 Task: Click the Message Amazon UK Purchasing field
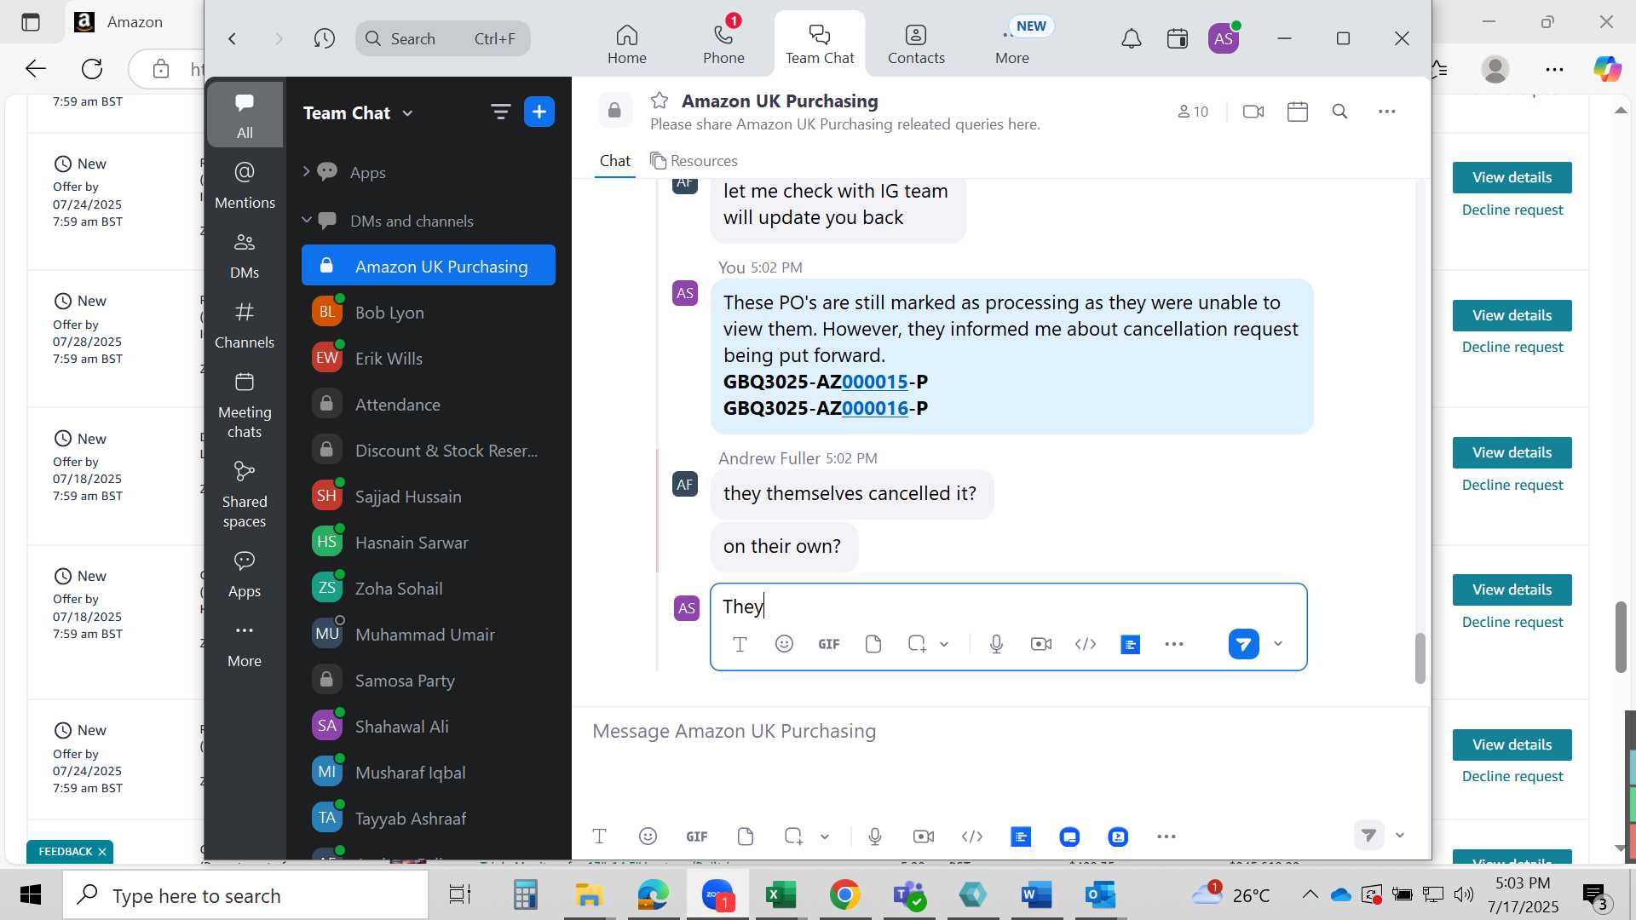(1001, 731)
